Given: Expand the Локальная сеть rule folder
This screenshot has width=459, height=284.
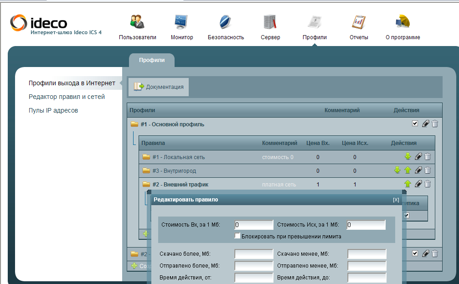Looking at the screenshot, I should pyautogui.click(x=146, y=157).
